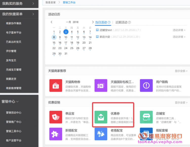Open the 新搭配宝 purple puzzle icon
The height and width of the screenshot is (147, 190).
click(56, 134)
